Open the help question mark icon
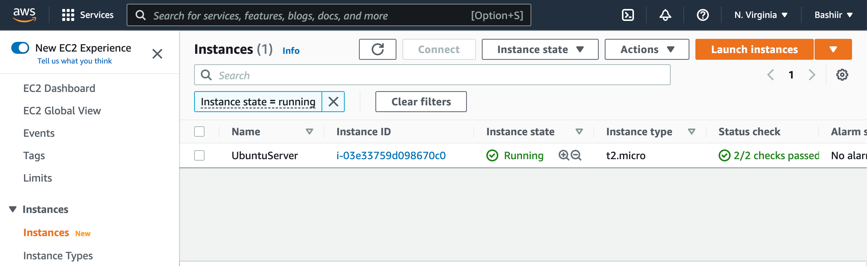 coord(703,15)
